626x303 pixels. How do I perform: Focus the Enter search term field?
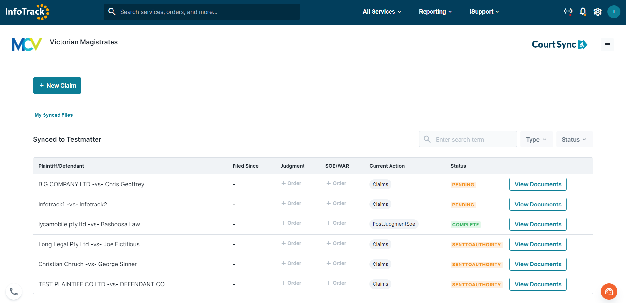468,139
